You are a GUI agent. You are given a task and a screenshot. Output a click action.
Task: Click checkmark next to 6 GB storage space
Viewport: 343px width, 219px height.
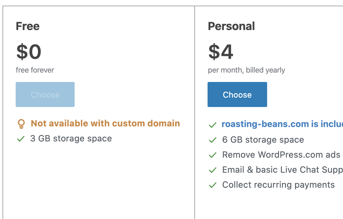pyautogui.click(x=213, y=140)
